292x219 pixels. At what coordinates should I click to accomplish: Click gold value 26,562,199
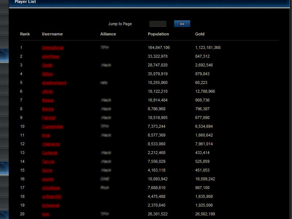[205, 214]
